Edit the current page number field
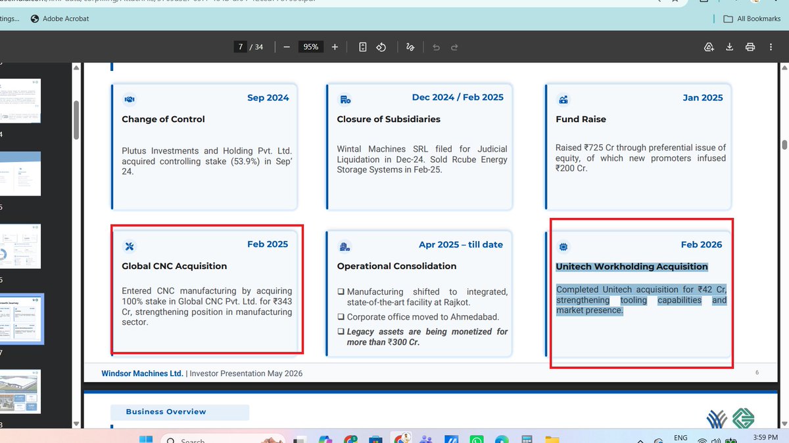Viewport: 789px width, 443px height. 241,47
